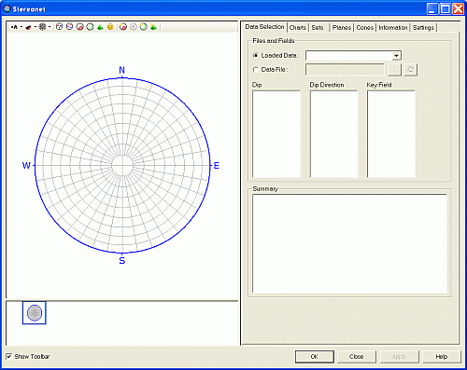Expand the point label icon's dropdown arrow
Screen dimensions: 467x370
[21, 27]
